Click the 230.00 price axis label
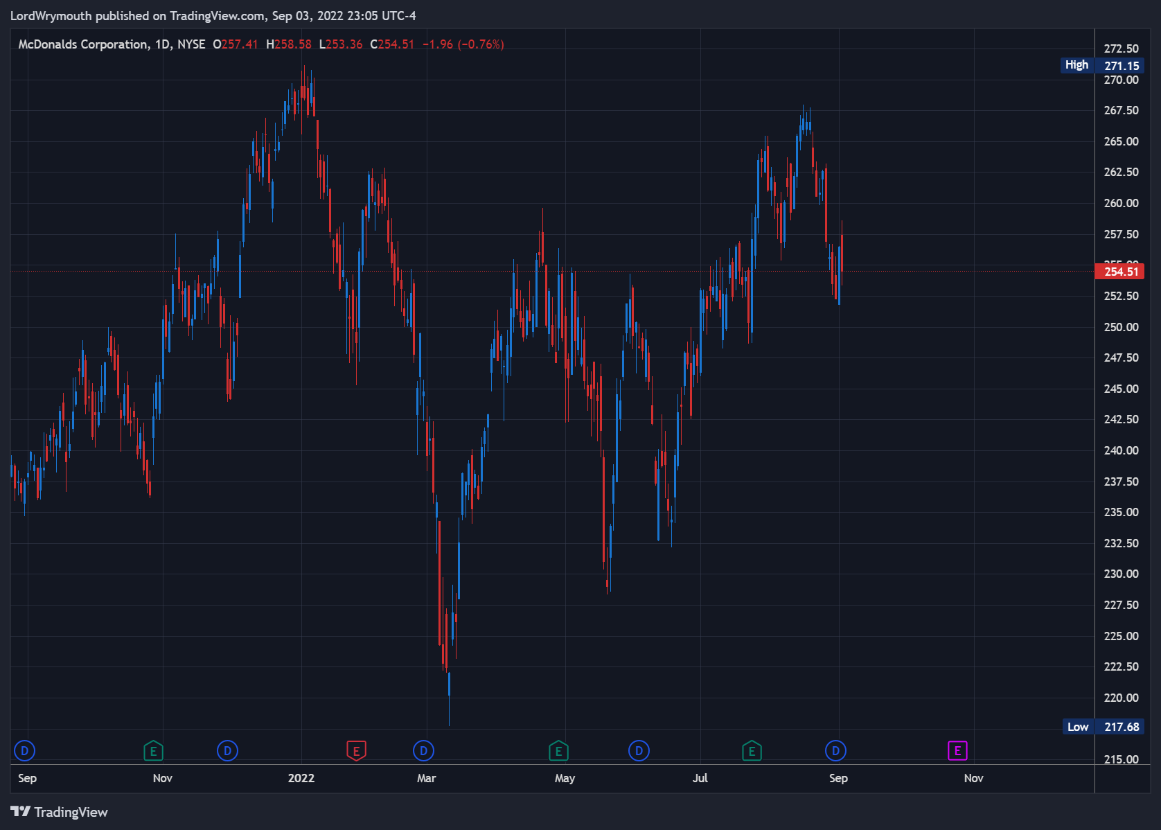Viewport: 1161px width, 830px height. pyautogui.click(x=1121, y=574)
